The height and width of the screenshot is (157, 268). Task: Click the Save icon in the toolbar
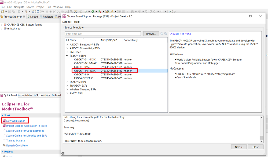[9, 12]
